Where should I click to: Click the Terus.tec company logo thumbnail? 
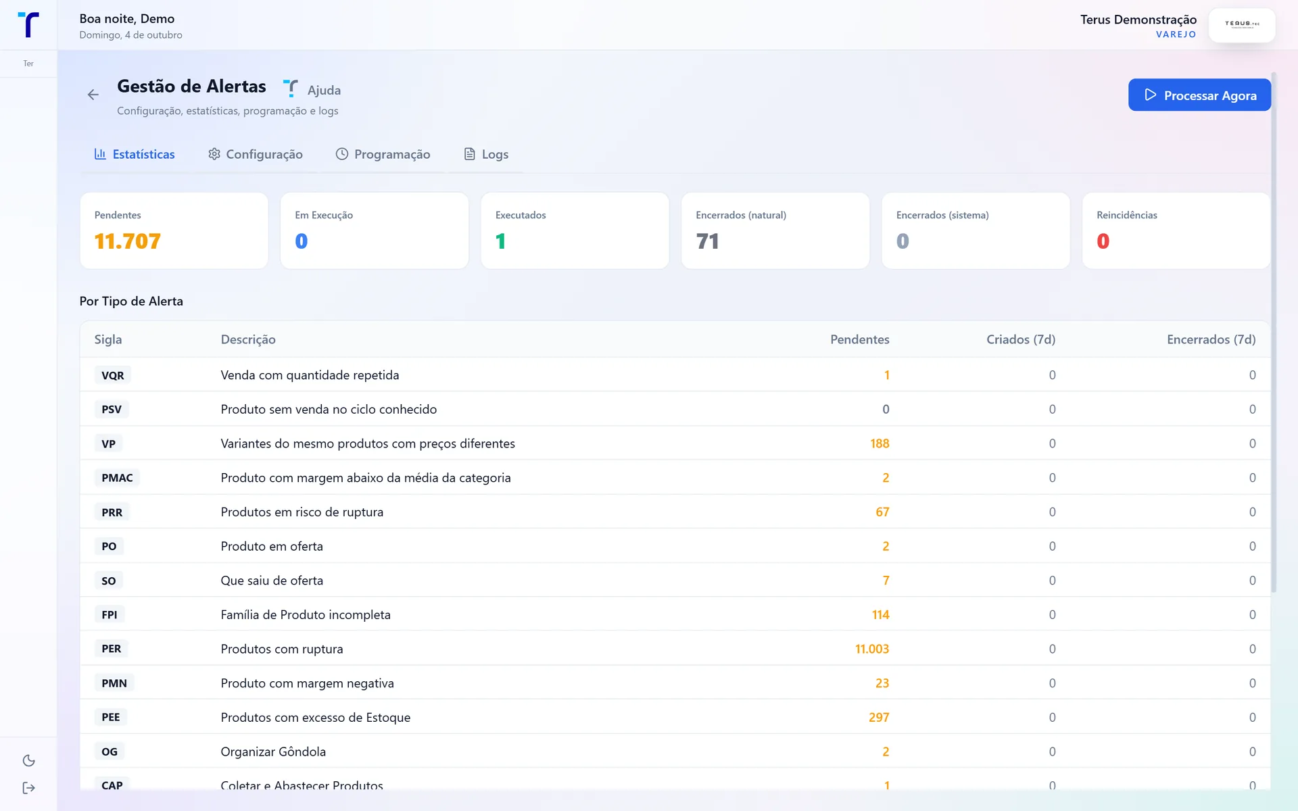point(1242,25)
